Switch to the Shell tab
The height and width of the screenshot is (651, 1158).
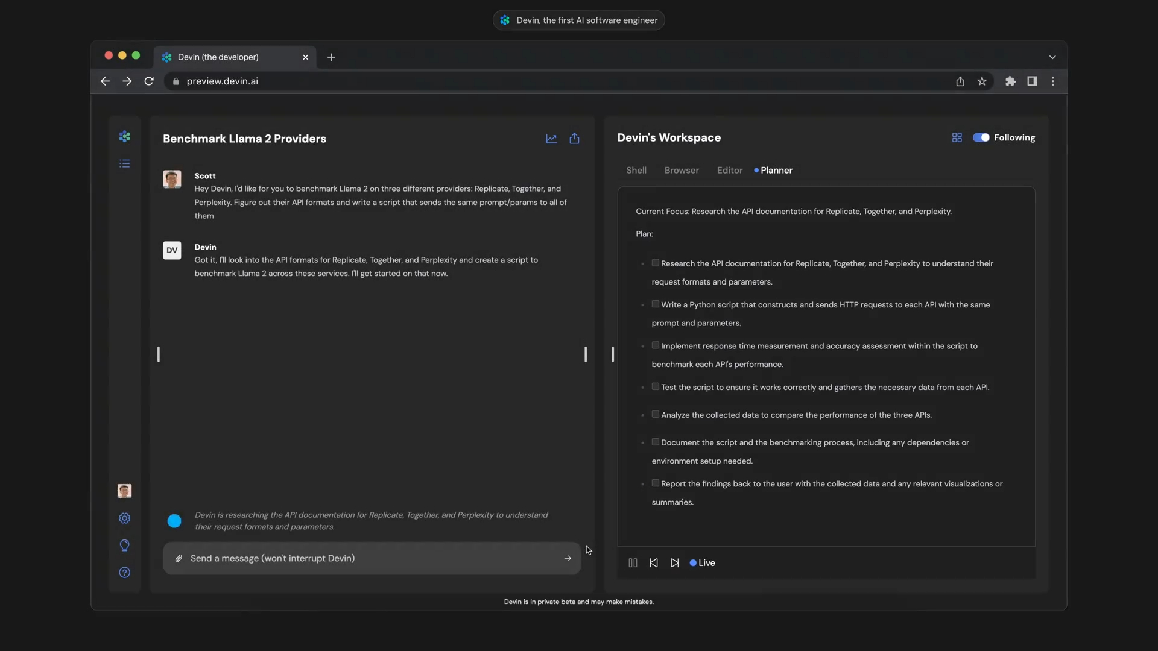[x=636, y=171]
